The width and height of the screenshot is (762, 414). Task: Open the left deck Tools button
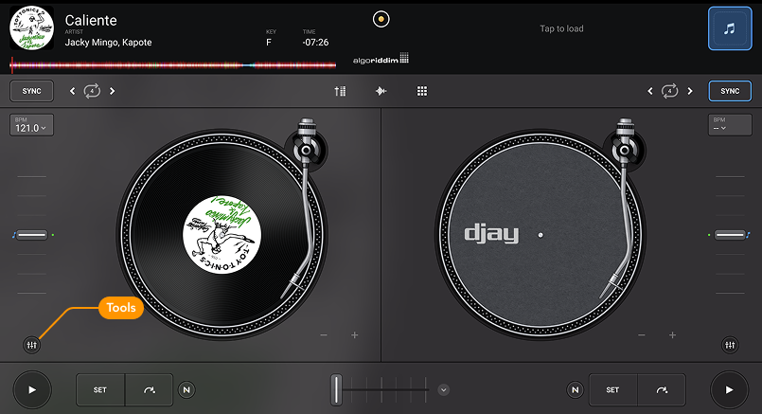(33, 345)
